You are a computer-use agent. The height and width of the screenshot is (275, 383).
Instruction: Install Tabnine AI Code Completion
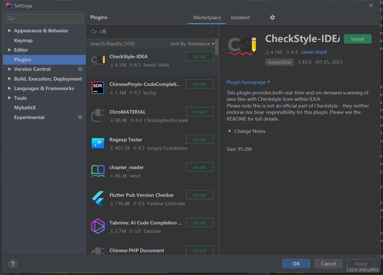200,223
